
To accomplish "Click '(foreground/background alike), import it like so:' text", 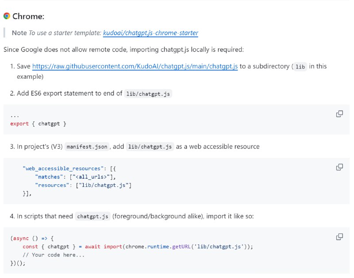I will pos(183,216).
